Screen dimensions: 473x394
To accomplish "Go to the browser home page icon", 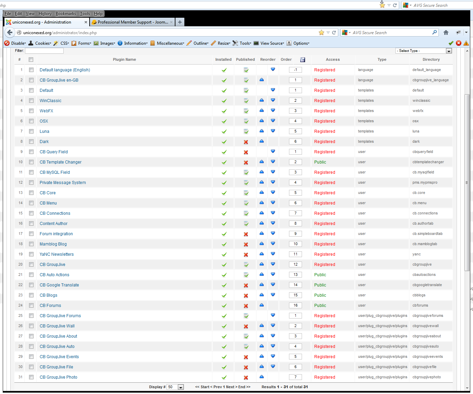I will 446,32.
